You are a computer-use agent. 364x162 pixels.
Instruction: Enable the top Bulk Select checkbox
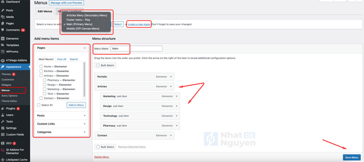click(x=98, y=65)
